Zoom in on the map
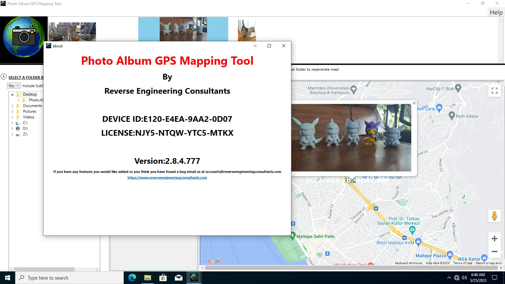The width and height of the screenshot is (505, 284). click(495, 239)
